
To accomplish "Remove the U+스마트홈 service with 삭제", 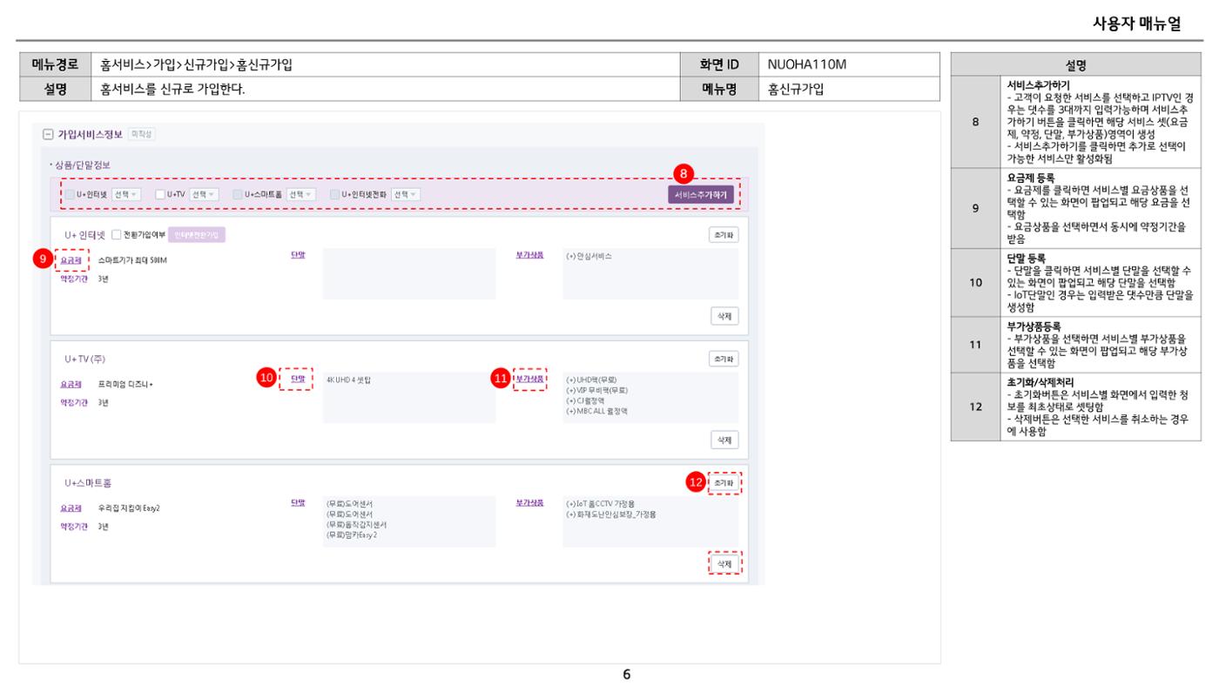I will 724,564.
